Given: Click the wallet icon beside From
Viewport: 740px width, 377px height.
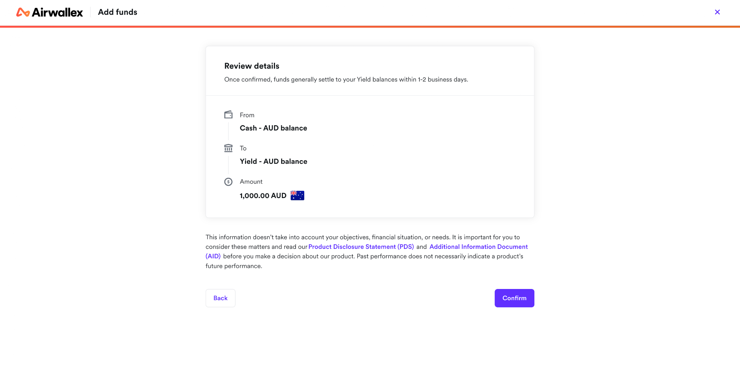Looking at the screenshot, I should [x=228, y=115].
